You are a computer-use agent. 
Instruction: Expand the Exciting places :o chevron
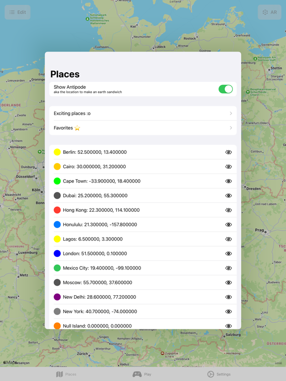pyautogui.click(x=231, y=114)
